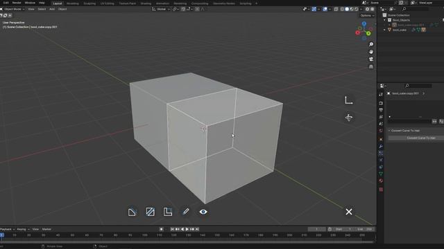
Task: Click the outliner search field
Action: [415, 9]
